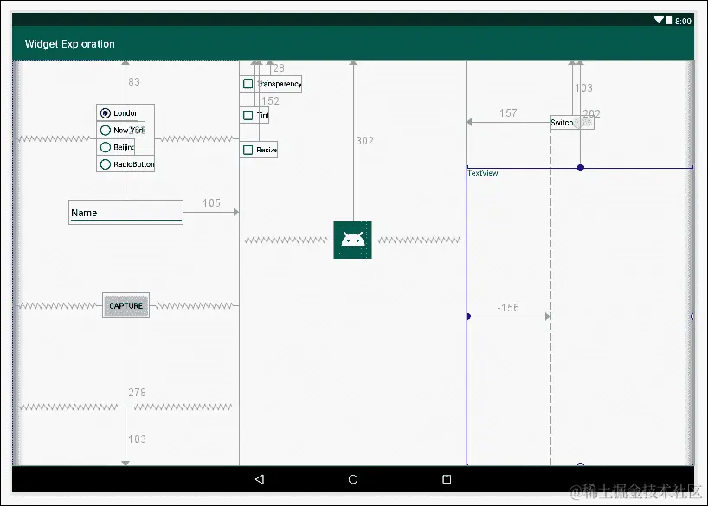The width and height of the screenshot is (708, 506).
Task: Tap the Android back navigation icon
Action: point(260,479)
